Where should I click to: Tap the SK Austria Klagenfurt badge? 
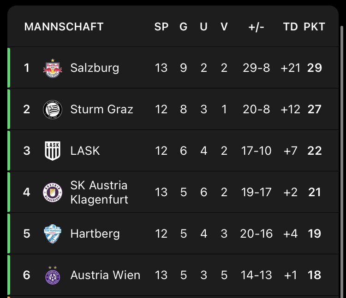pos(53,192)
